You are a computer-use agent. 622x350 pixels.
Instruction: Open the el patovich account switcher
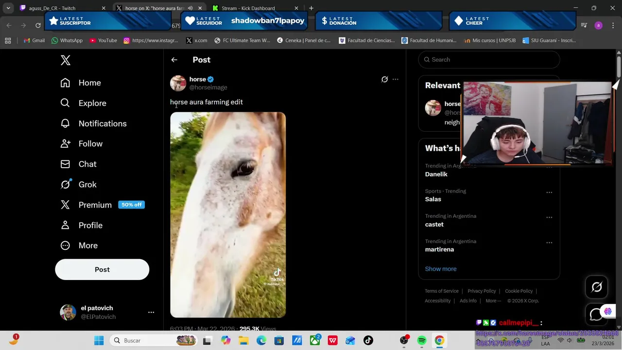click(107, 313)
